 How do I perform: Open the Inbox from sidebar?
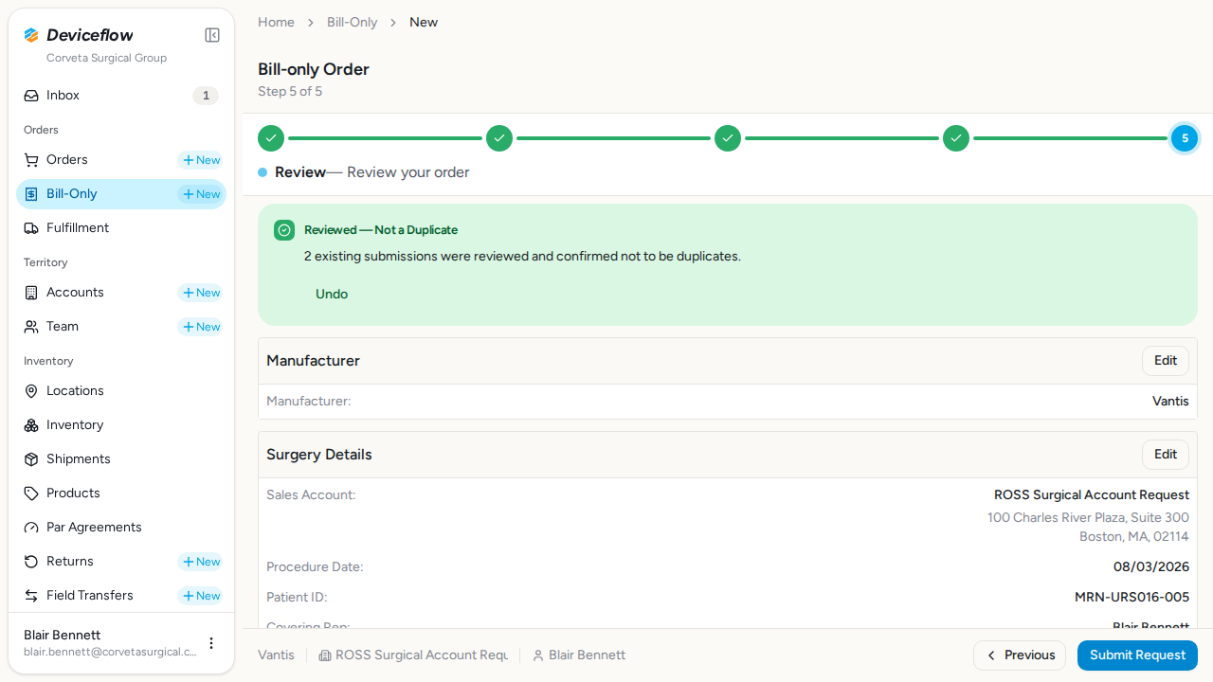pyautogui.click(x=121, y=96)
